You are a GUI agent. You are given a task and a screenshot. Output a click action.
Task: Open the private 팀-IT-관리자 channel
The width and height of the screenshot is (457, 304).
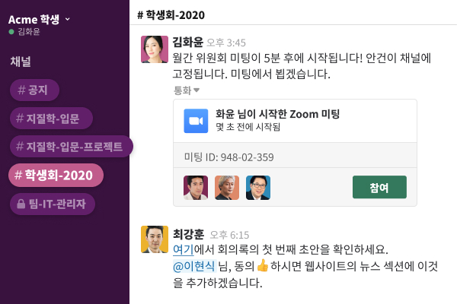pos(53,204)
